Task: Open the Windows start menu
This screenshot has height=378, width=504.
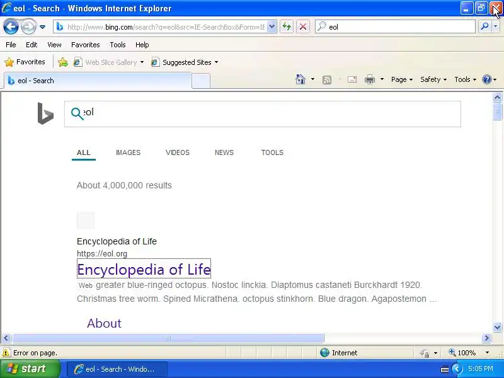Action: point(30,369)
